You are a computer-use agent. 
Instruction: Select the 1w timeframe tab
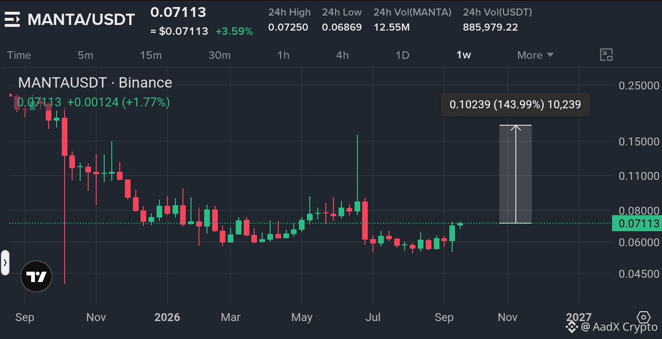[463, 55]
